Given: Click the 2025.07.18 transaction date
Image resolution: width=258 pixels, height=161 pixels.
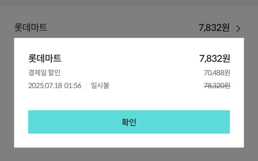Looking at the screenshot, I should click(x=45, y=86).
